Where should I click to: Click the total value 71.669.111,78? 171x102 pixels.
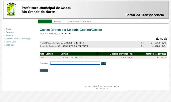159,43
